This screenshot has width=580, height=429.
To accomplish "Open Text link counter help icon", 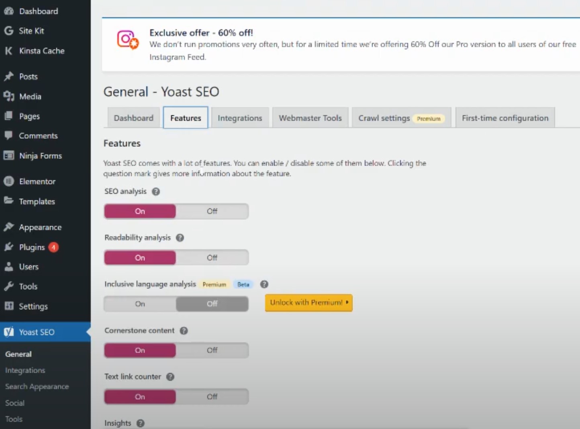I will pos(170,377).
